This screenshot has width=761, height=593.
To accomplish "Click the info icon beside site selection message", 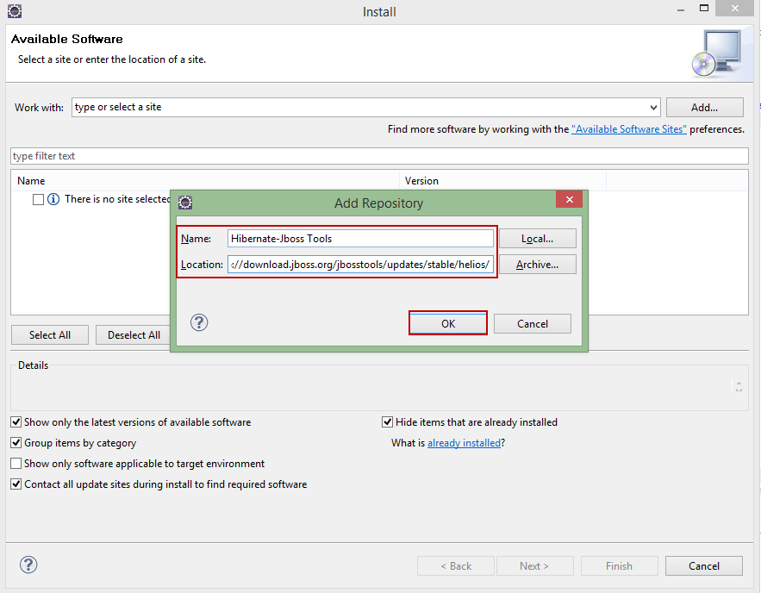I will tap(53, 199).
